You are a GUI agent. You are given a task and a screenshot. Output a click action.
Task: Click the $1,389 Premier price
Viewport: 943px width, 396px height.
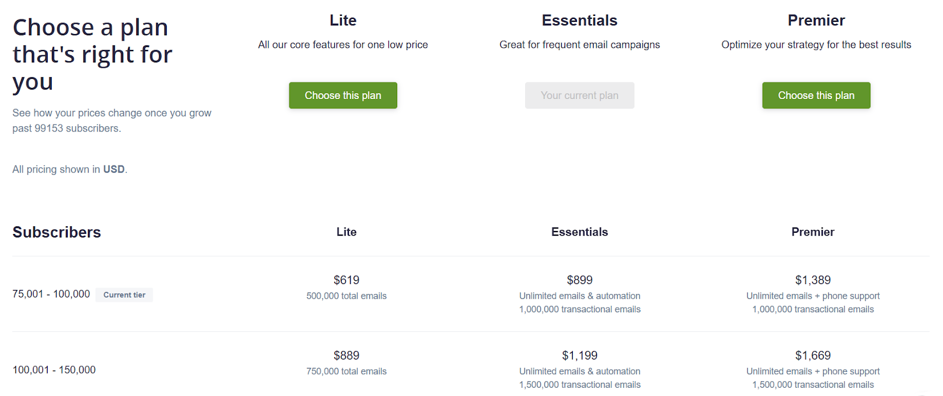tap(813, 280)
